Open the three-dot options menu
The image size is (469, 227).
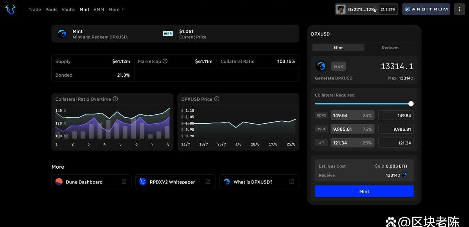[459, 9]
